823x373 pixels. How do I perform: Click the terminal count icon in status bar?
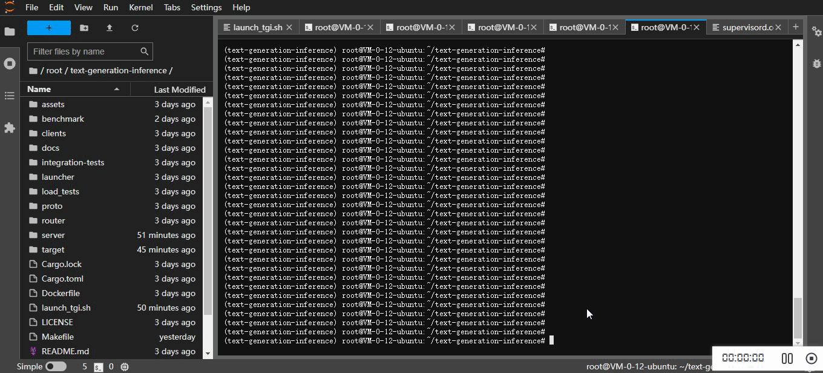98,367
